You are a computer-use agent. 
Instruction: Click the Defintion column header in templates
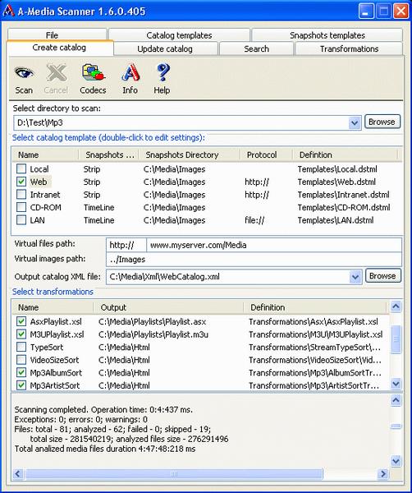pos(345,154)
